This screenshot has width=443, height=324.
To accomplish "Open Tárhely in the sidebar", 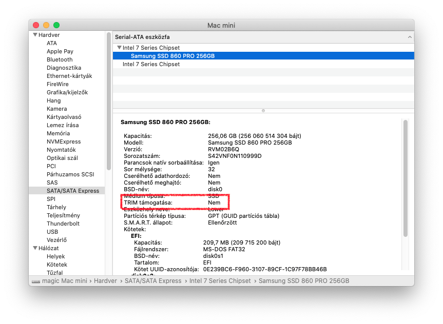I will pos(56,207).
